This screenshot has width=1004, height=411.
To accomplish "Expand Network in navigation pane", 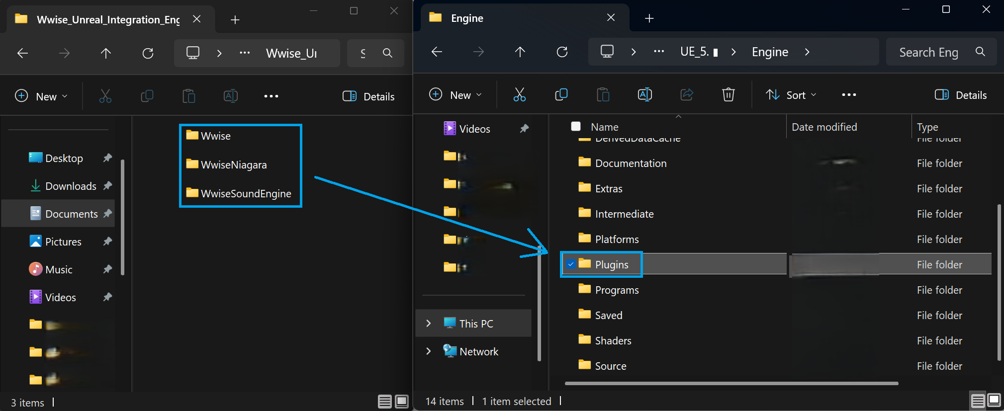I will pos(429,351).
